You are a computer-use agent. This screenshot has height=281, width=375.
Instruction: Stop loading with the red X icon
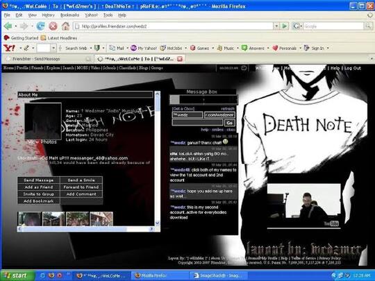(x=53, y=26)
